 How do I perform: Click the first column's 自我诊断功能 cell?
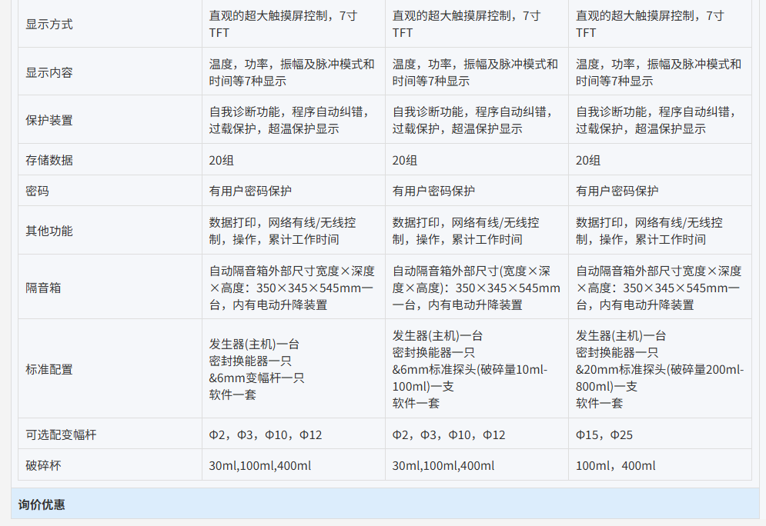(x=293, y=120)
